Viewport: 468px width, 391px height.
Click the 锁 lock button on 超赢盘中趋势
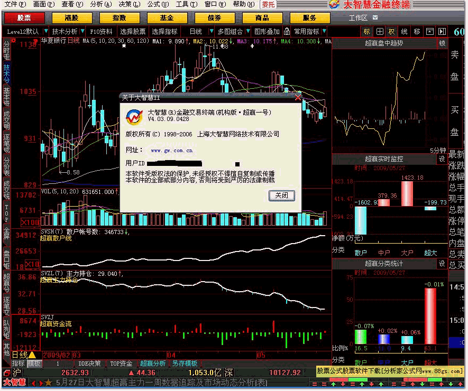[442, 43]
